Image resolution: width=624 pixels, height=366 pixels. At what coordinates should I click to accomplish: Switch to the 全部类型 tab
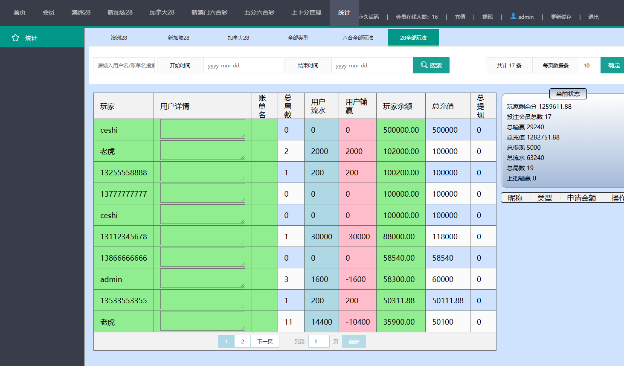click(298, 38)
